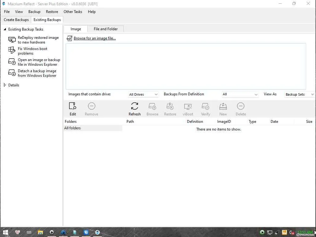Click the Browse image toolbar icon
Screen dimensions: 316x237
[152, 106]
